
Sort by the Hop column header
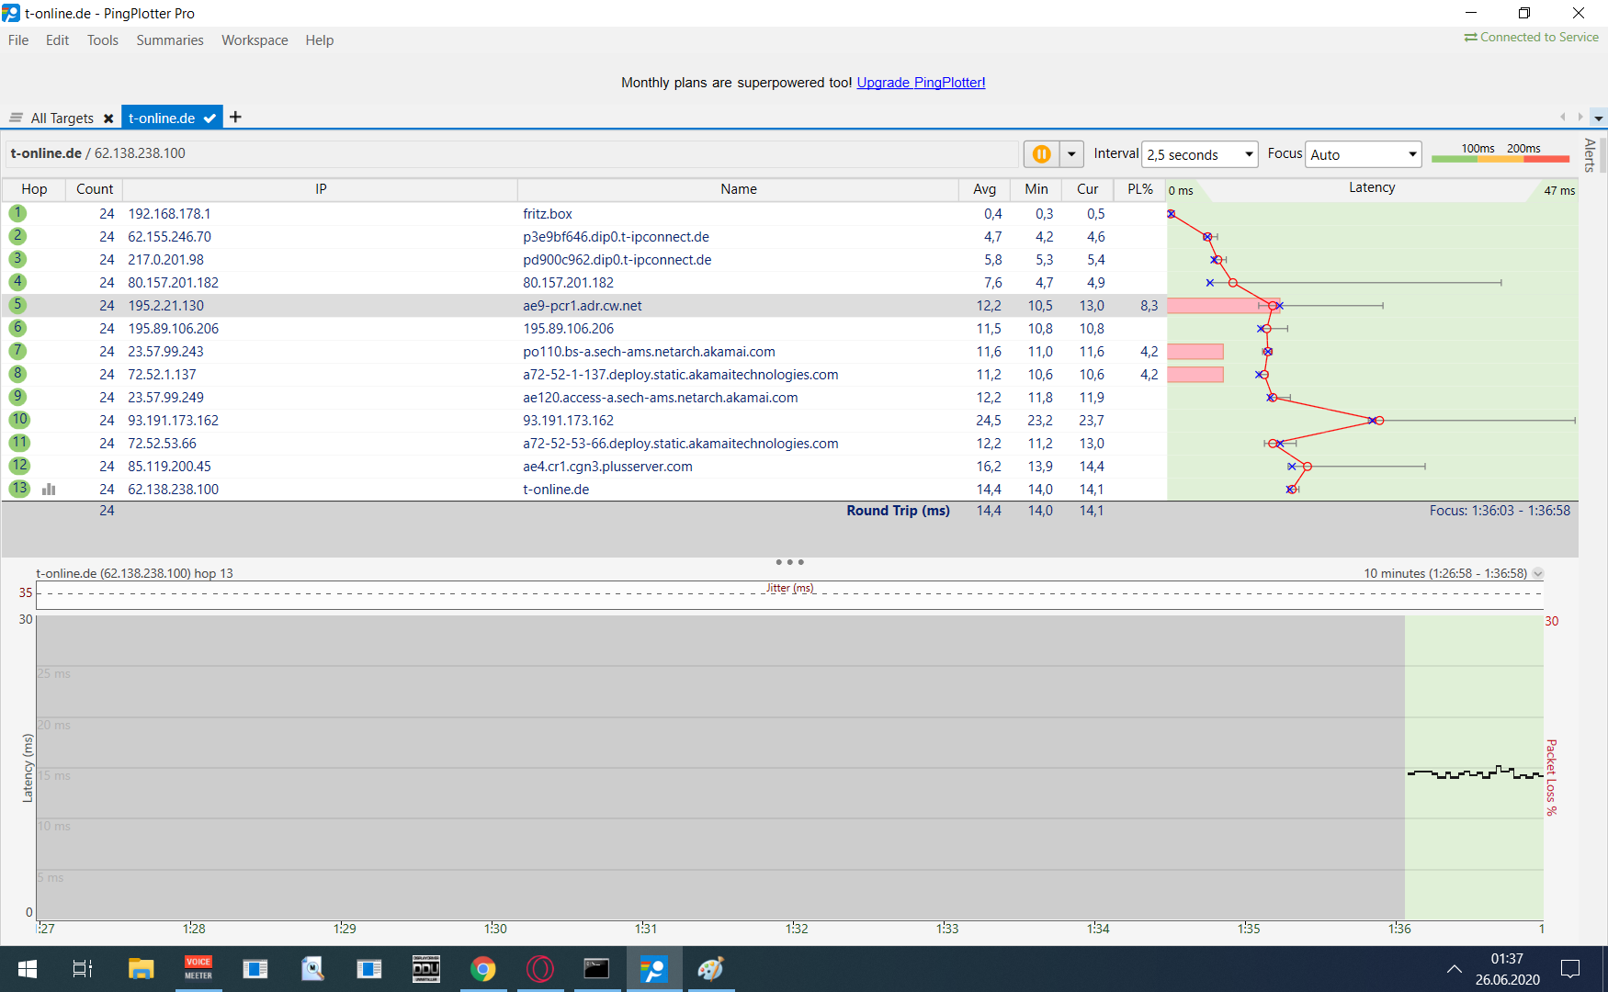[x=34, y=189]
